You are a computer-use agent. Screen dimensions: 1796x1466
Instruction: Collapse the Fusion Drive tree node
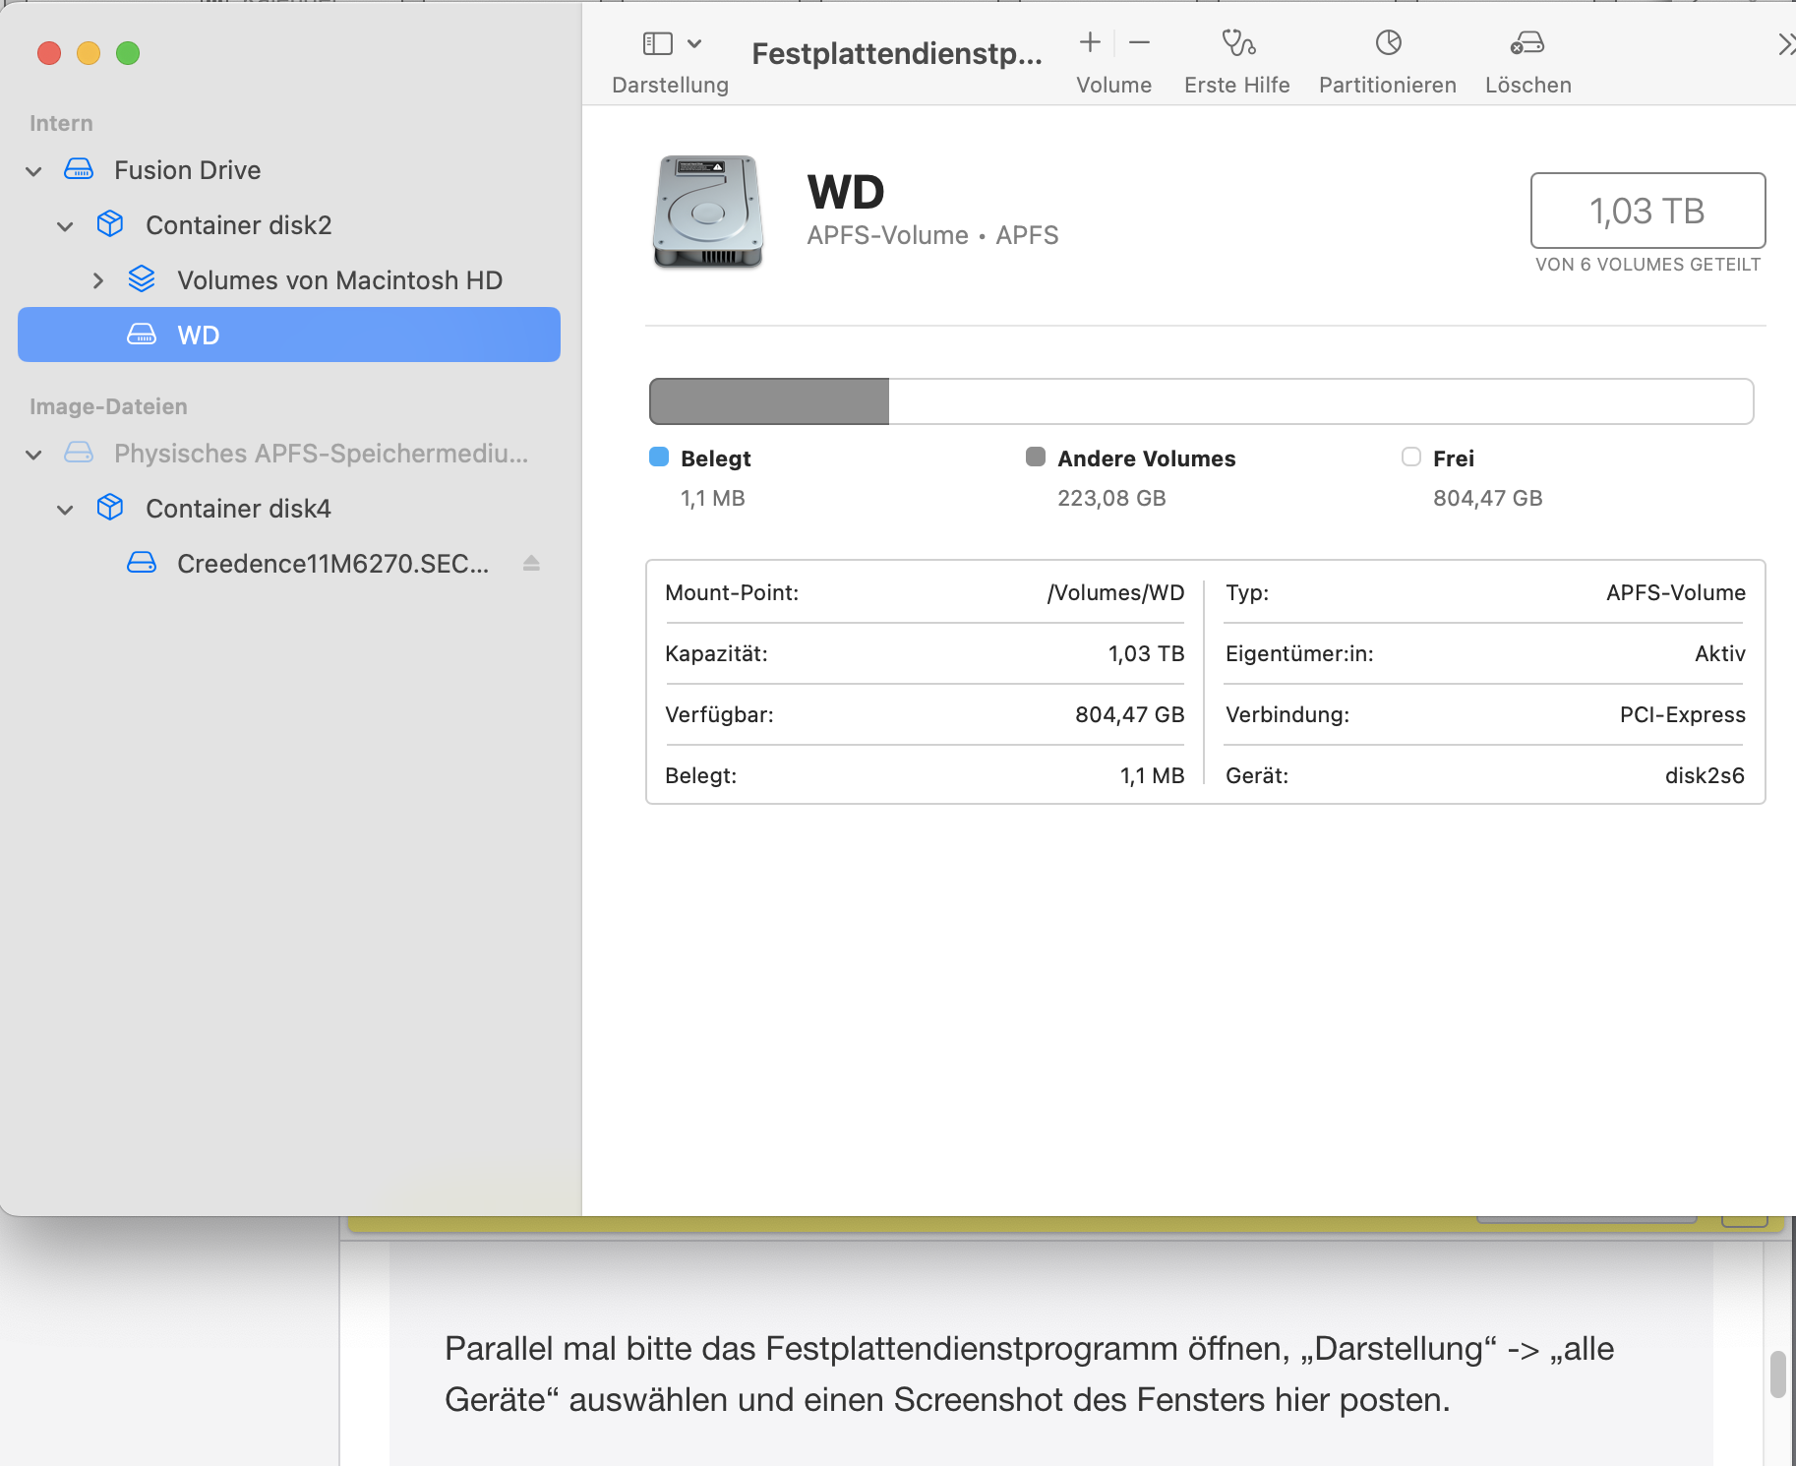coord(33,171)
